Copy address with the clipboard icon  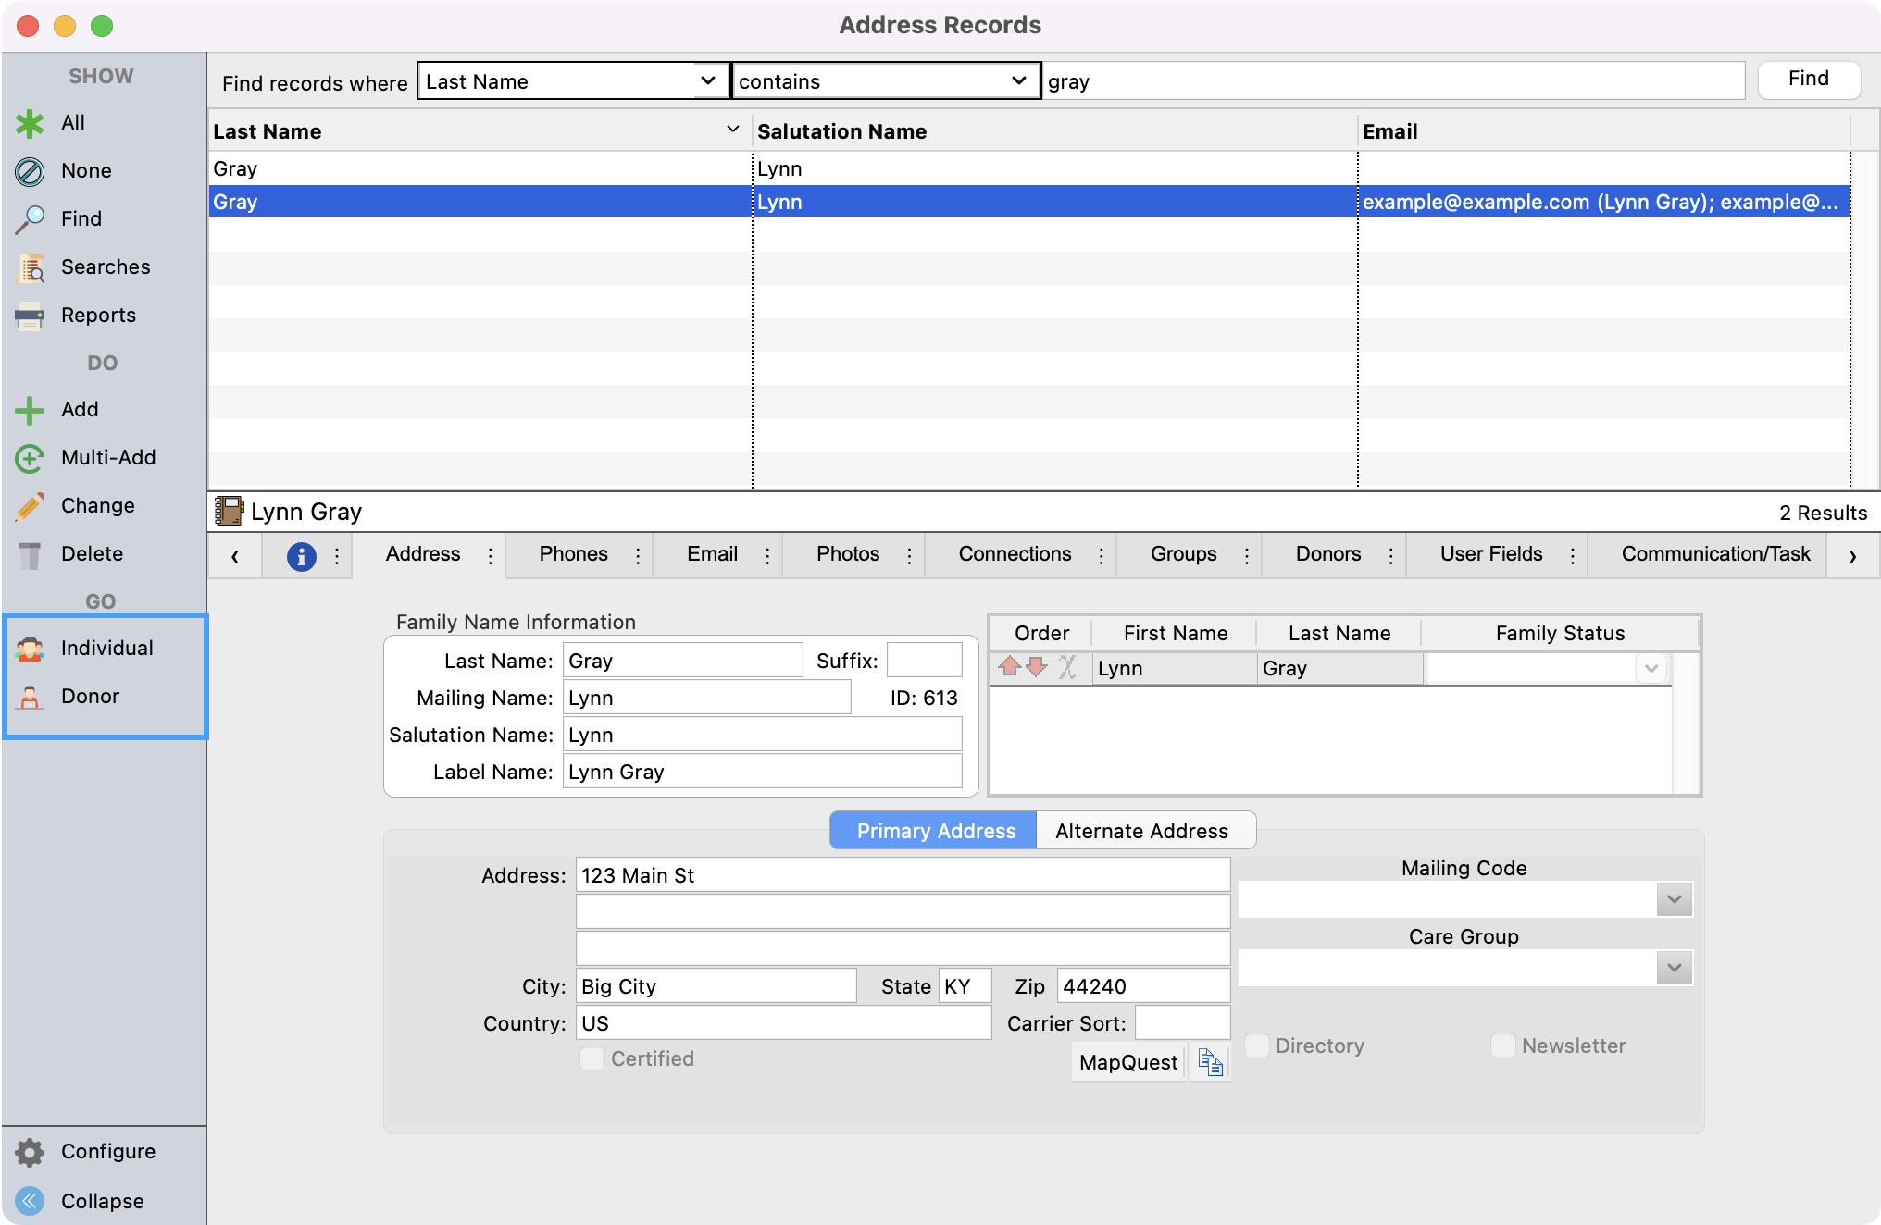(x=1210, y=1062)
